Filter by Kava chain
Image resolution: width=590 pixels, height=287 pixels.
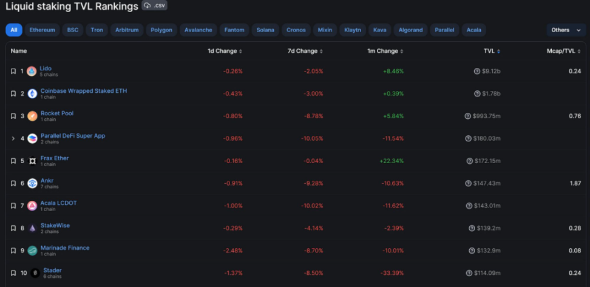tap(379, 30)
